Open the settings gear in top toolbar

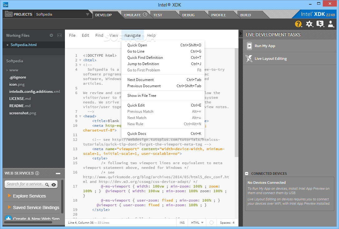tap(309, 24)
